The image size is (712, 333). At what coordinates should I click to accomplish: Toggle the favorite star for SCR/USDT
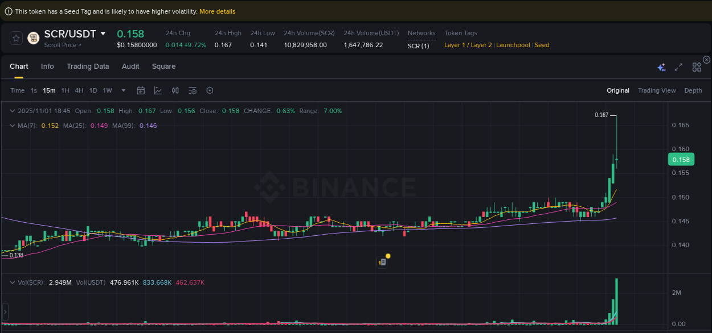tap(16, 38)
